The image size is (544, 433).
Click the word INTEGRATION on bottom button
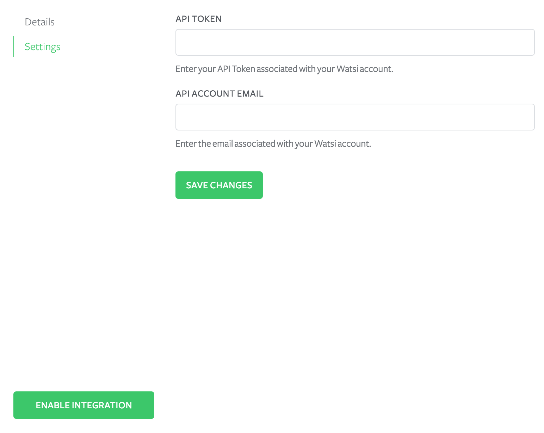click(102, 405)
